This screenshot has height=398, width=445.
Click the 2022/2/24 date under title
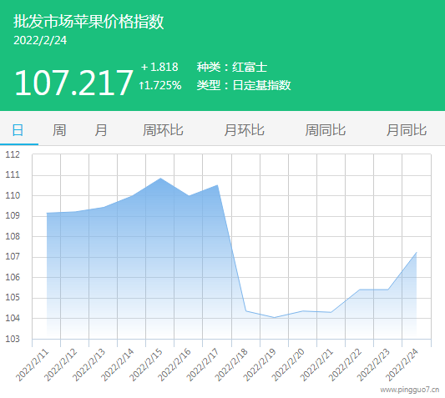(x=40, y=40)
